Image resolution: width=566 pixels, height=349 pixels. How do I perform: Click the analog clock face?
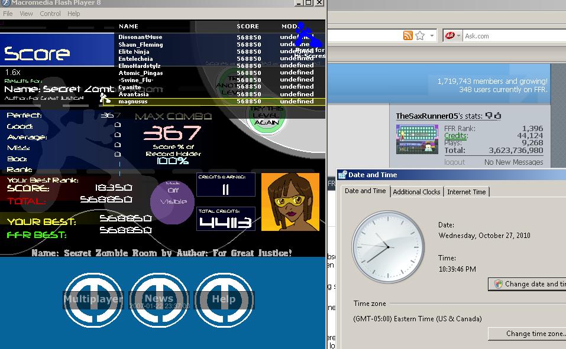point(388,247)
